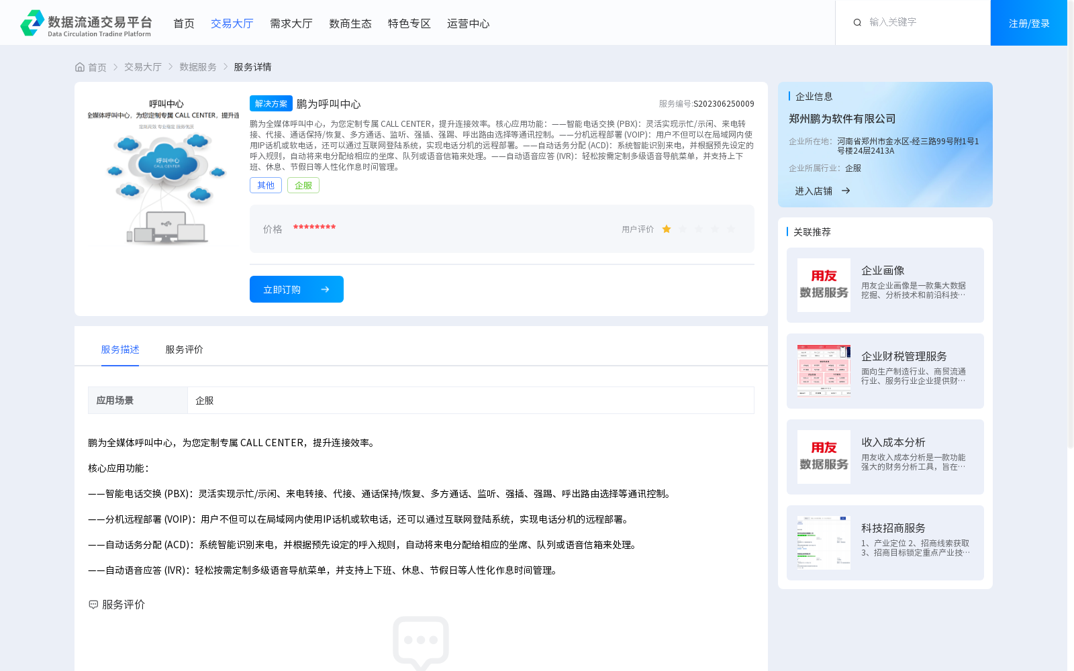
Task: Click the service number S202306250009
Action: (724, 104)
